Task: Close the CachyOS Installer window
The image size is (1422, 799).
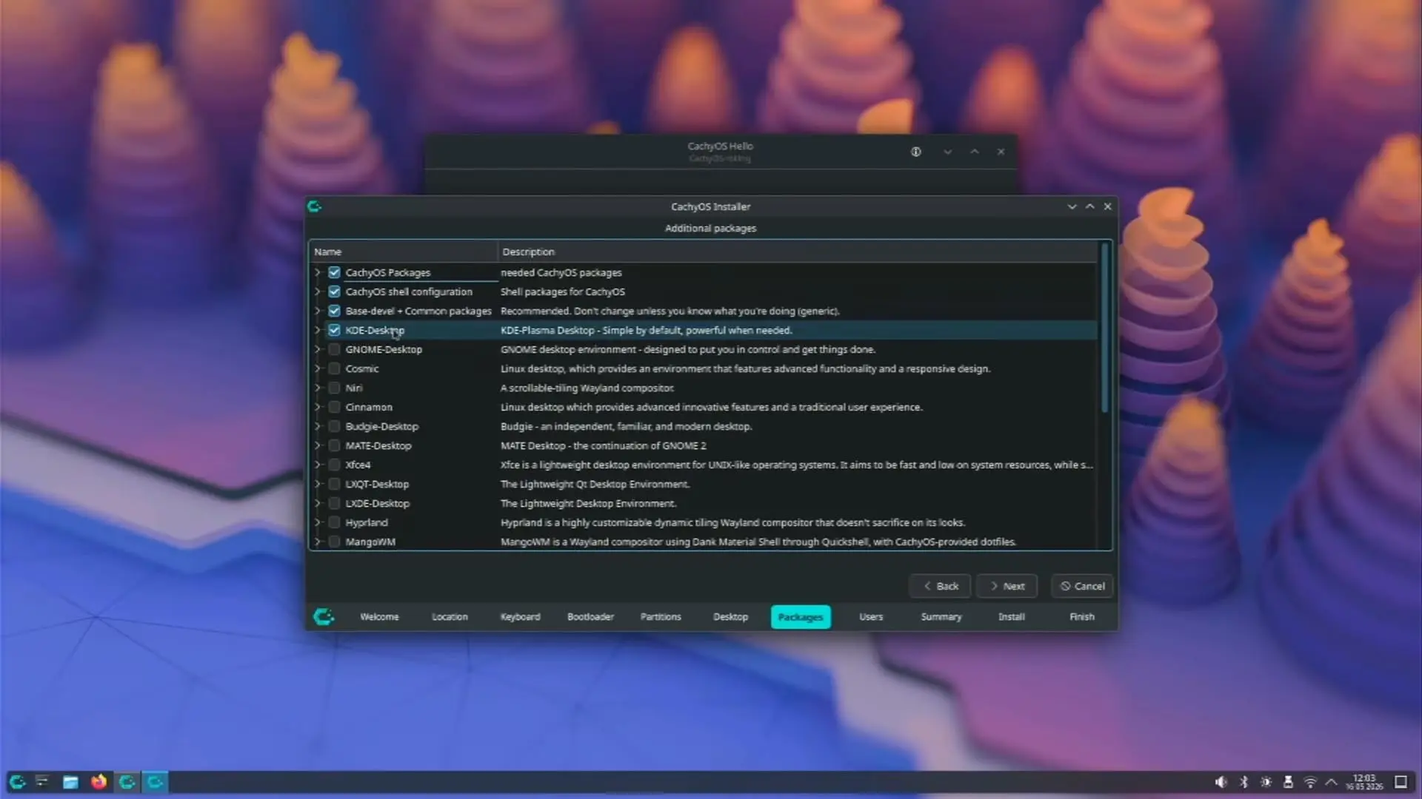Action: pos(1108,206)
